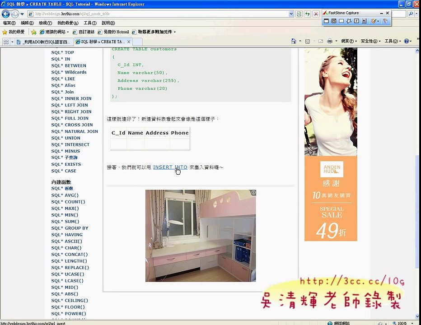Viewport: 421px width, 325px height.
Task: Capture window/object in FastStone Capture
Action: point(334,21)
